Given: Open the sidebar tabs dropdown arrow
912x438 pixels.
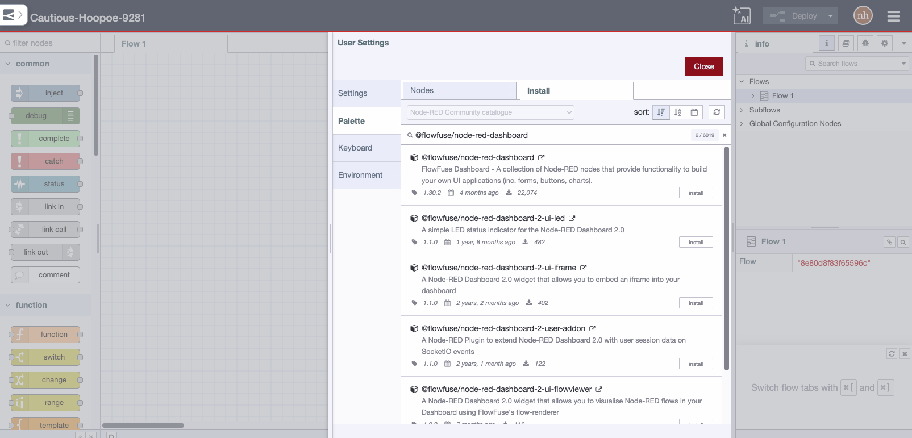Looking at the screenshot, I should coord(903,43).
